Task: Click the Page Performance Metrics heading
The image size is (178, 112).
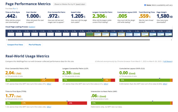Action: pyautogui.click(x=28, y=4)
